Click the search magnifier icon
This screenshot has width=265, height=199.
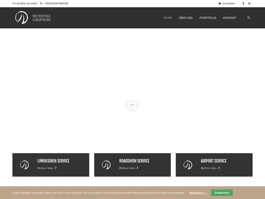(x=248, y=18)
